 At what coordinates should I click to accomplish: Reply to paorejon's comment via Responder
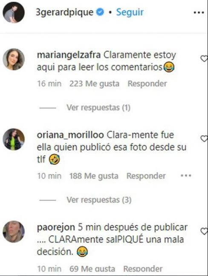pyautogui.click(x=143, y=269)
